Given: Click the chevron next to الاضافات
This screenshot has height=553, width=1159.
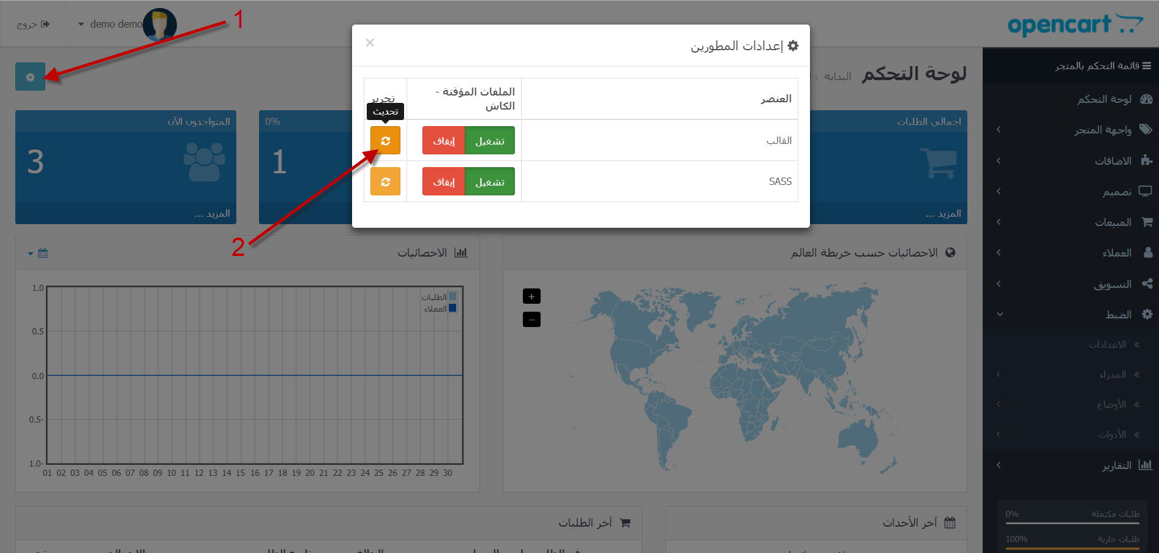Looking at the screenshot, I should 999,160.
